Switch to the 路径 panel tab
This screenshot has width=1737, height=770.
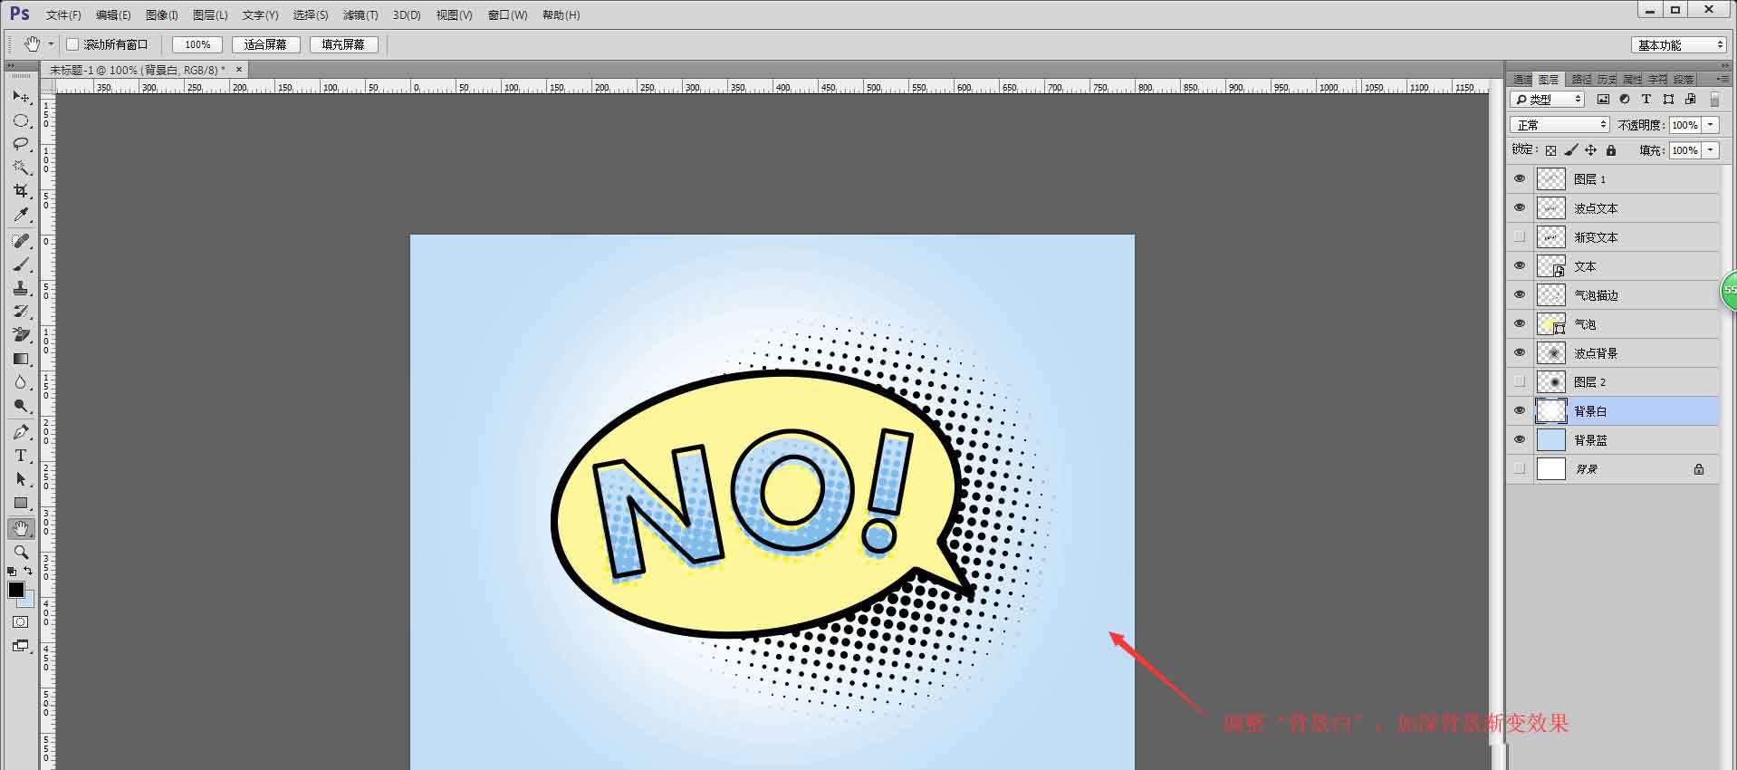click(x=1580, y=80)
